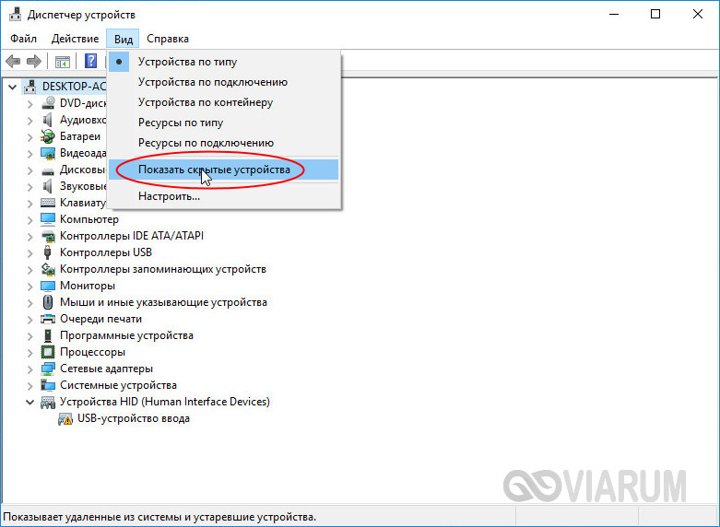
Task: Click the Настроить... menu entry
Action: click(x=225, y=196)
